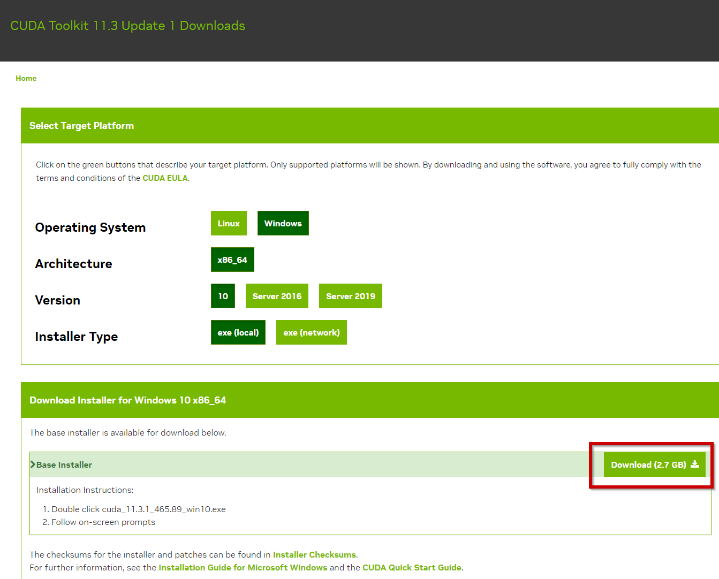Open Installer Checksums link
The width and height of the screenshot is (719, 579).
314,554
